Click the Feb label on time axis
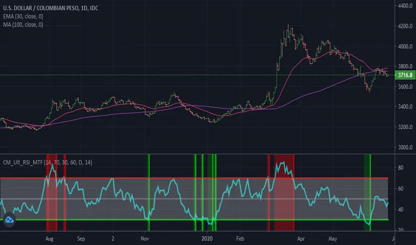This screenshot has height=245, width=416. click(x=240, y=239)
